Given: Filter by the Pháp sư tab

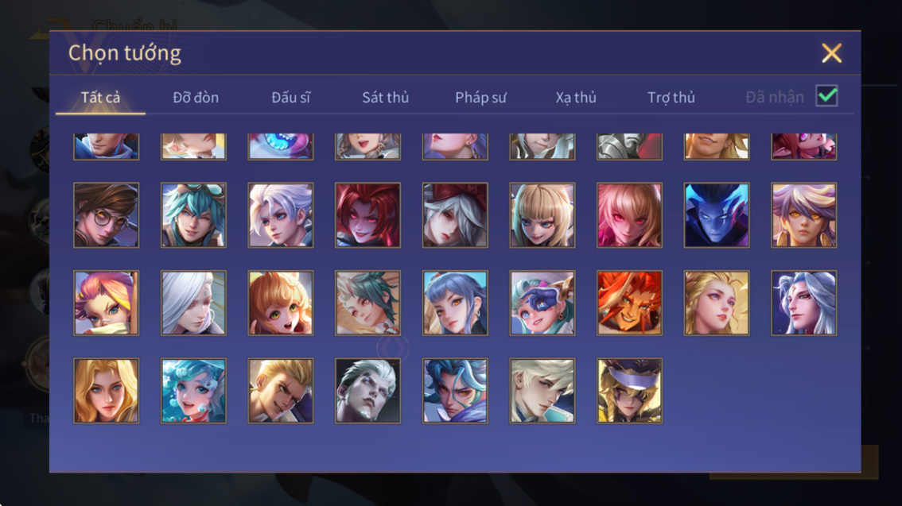Looking at the screenshot, I should 481,97.
